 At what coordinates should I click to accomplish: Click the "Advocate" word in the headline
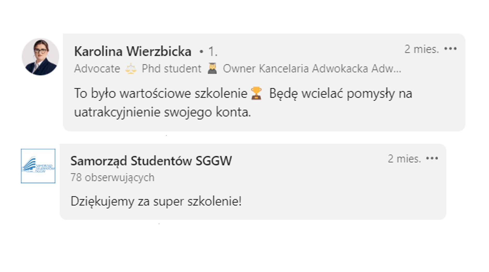click(97, 69)
